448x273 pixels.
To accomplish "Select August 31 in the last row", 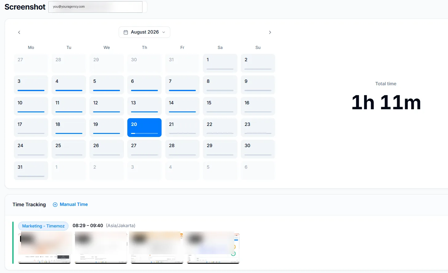I will (x=31, y=171).
